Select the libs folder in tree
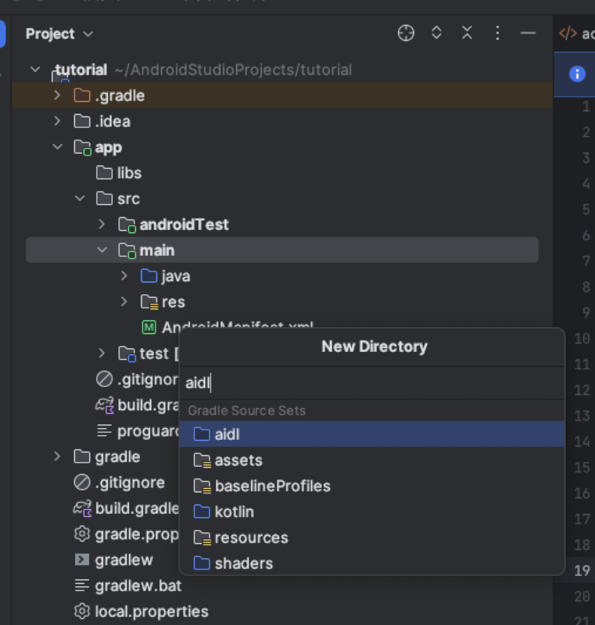Image resolution: width=595 pixels, height=625 pixels. coord(128,173)
